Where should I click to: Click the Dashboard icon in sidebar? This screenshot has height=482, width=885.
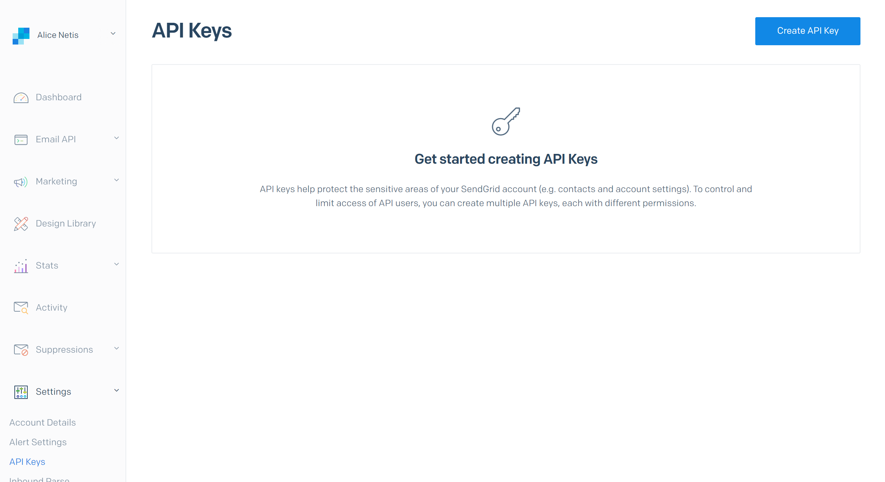coord(21,97)
